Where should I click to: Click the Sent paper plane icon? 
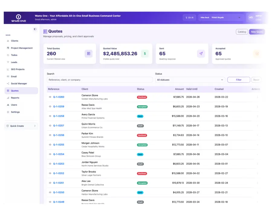coord(201,54)
